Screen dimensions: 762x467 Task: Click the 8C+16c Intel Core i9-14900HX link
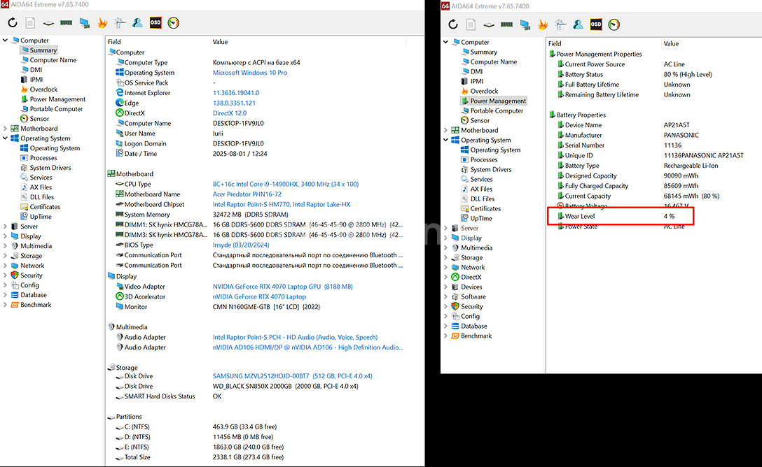[x=286, y=185]
